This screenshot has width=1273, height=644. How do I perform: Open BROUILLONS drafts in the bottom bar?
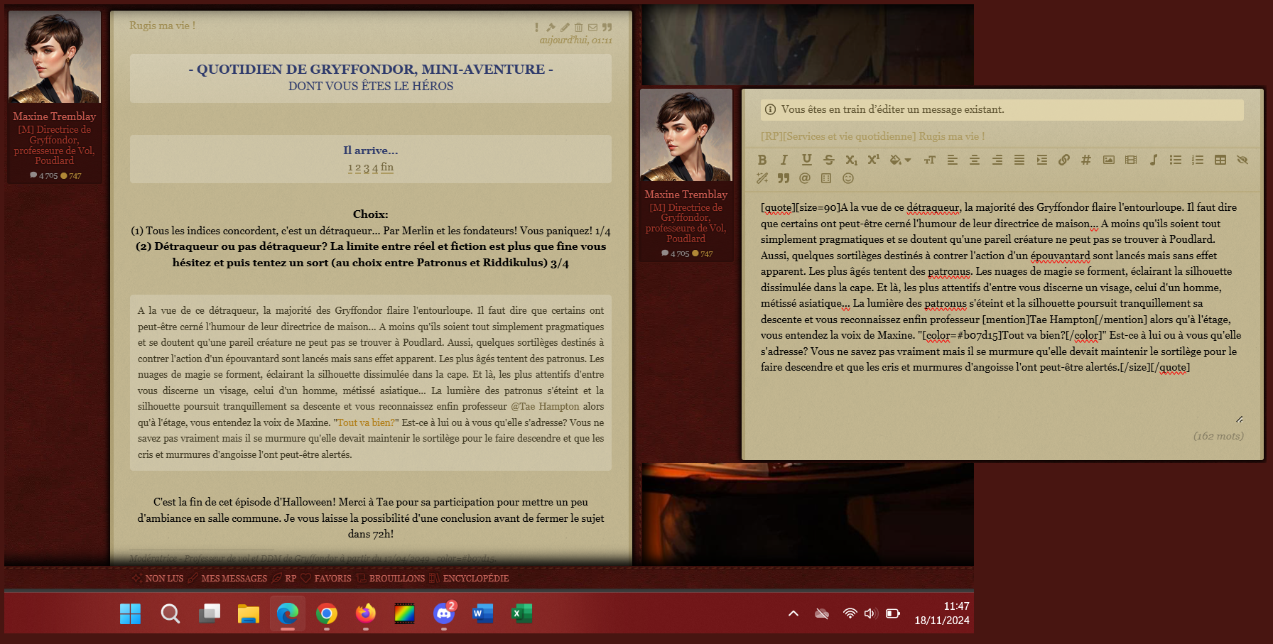pyautogui.click(x=391, y=578)
